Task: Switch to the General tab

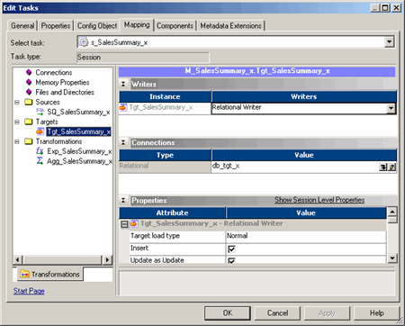Action: tap(22, 26)
